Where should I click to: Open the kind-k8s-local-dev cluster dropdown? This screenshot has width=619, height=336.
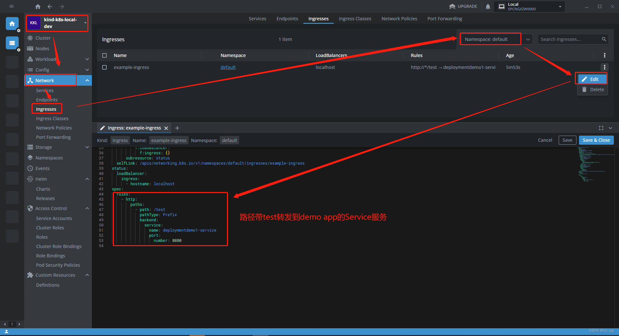[85, 23]
